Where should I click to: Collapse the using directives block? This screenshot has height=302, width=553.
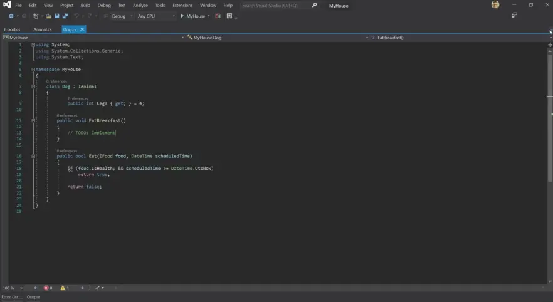[x=33, y=44]
